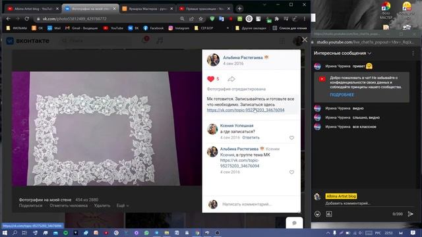The height and width of the screenshot is (237, 422).
Task: Open Chrome extensions puzzle icon
Action: point(277,19)
